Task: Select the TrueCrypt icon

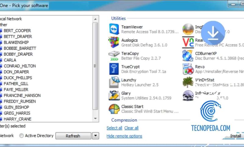Action: (114, 69)
